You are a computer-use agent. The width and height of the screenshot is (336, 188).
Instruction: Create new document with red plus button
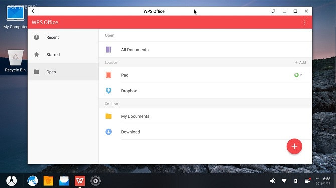[294, 146]
